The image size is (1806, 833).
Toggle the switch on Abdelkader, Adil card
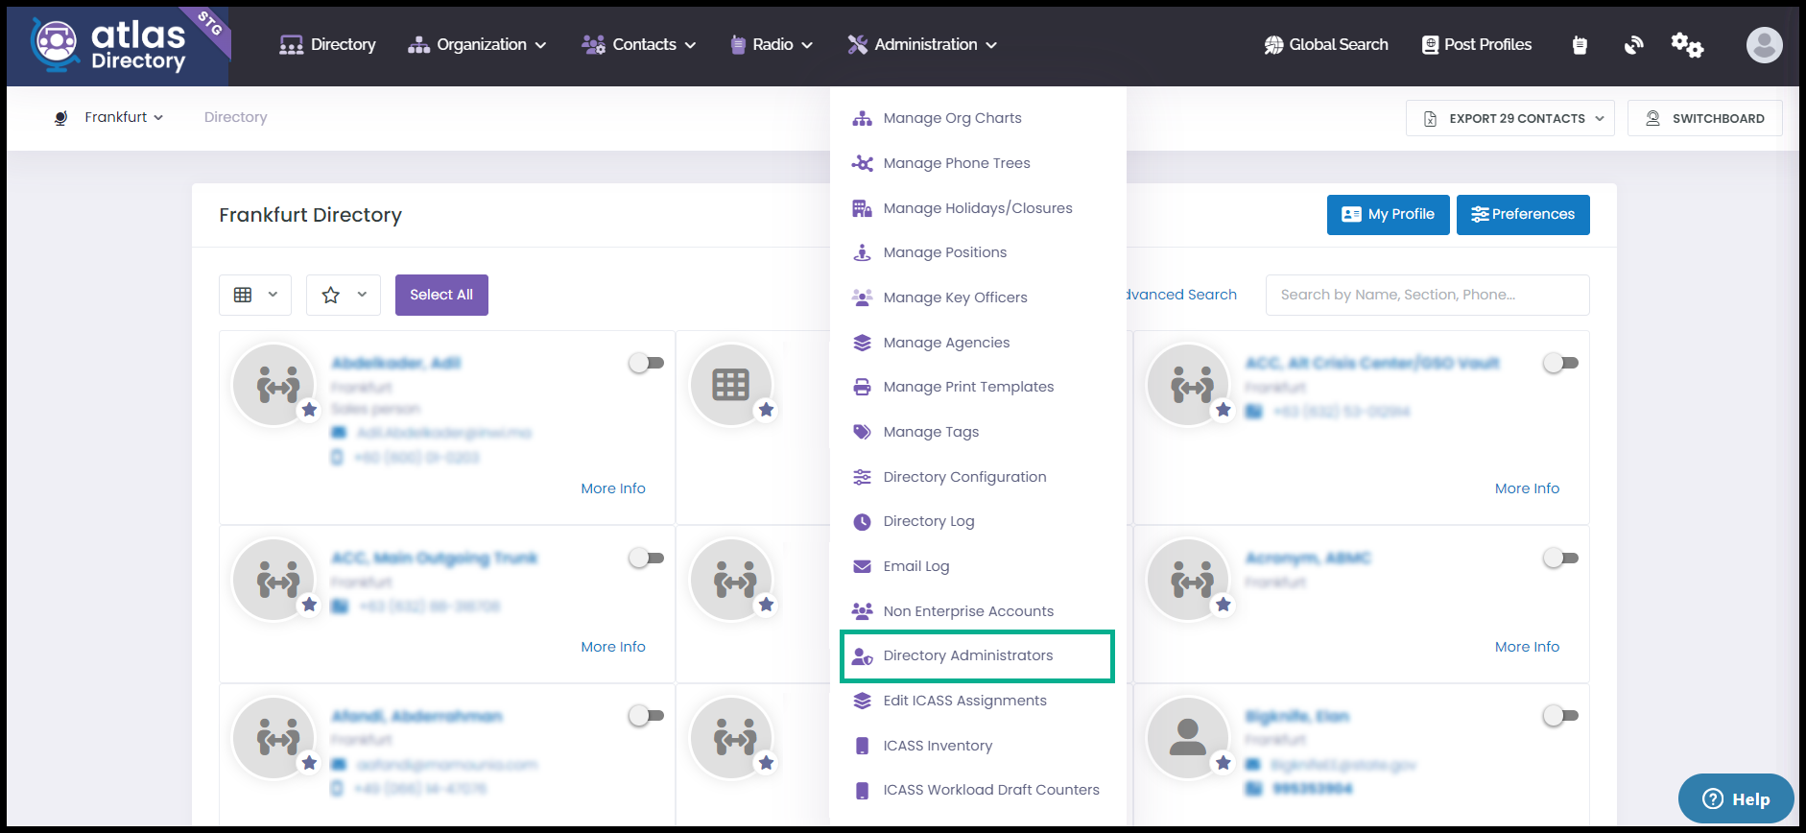pos(647,363)
